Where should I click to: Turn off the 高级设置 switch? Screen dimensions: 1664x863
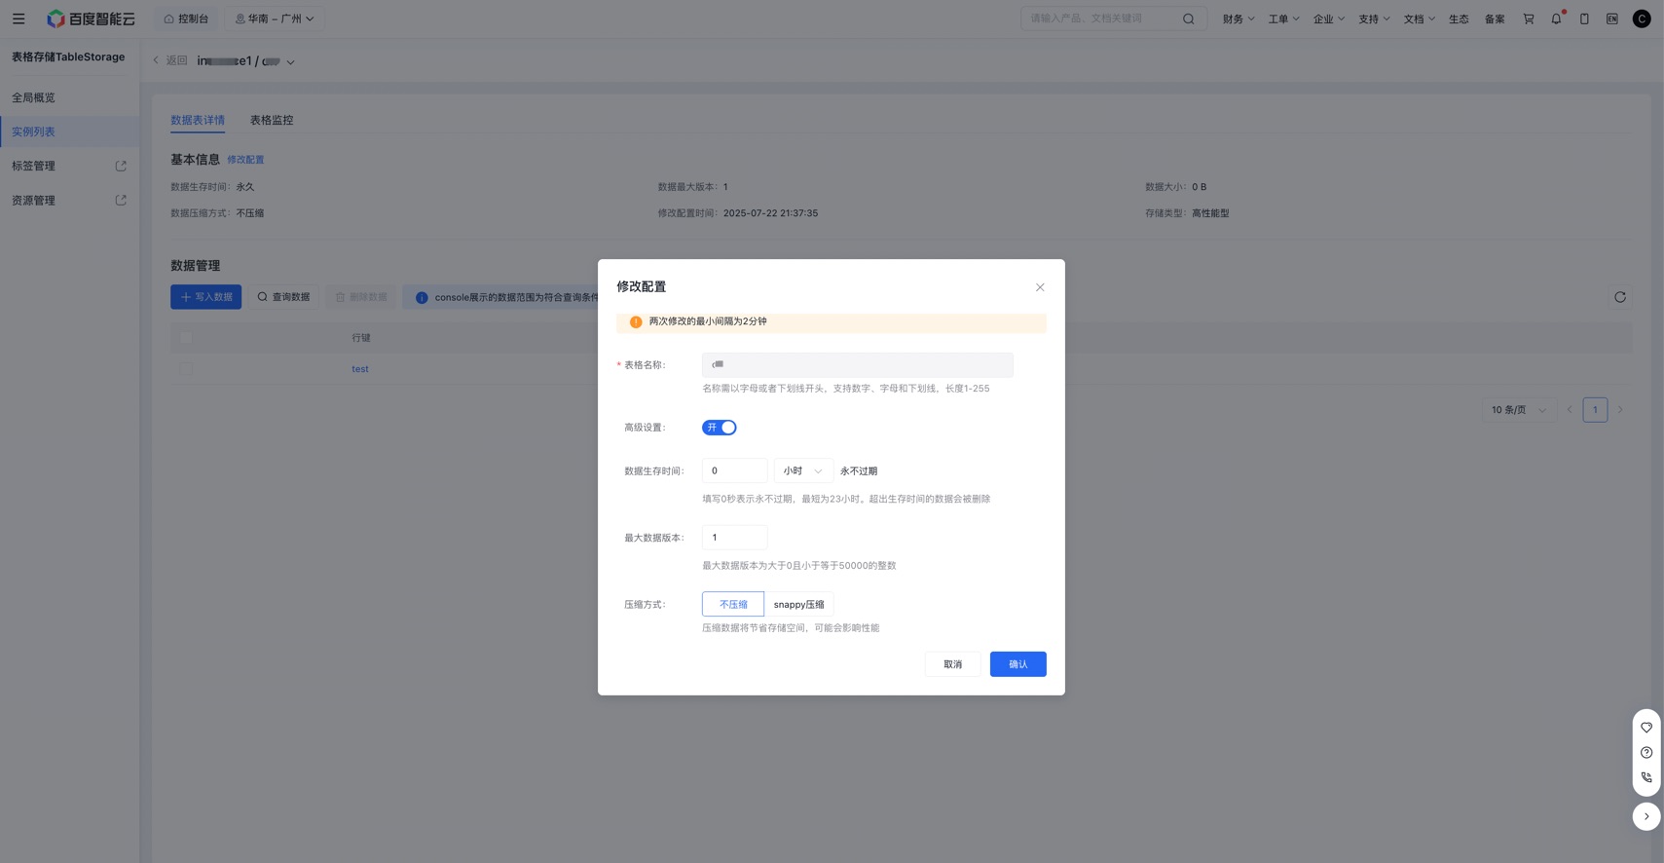(719, 428)
